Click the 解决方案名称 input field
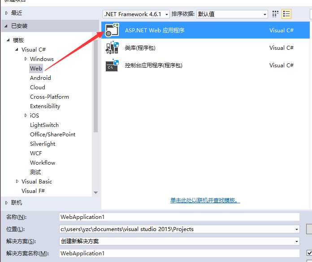This screenshot has width=312, height=262. click(179, 253)
